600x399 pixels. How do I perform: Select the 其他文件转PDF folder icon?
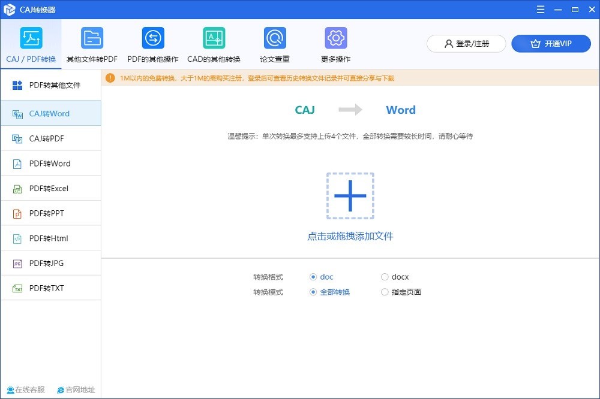point(92,38)
